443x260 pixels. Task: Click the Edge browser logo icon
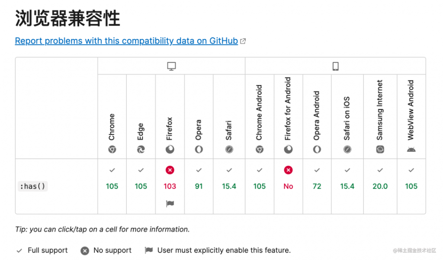[x=141, y=149]
